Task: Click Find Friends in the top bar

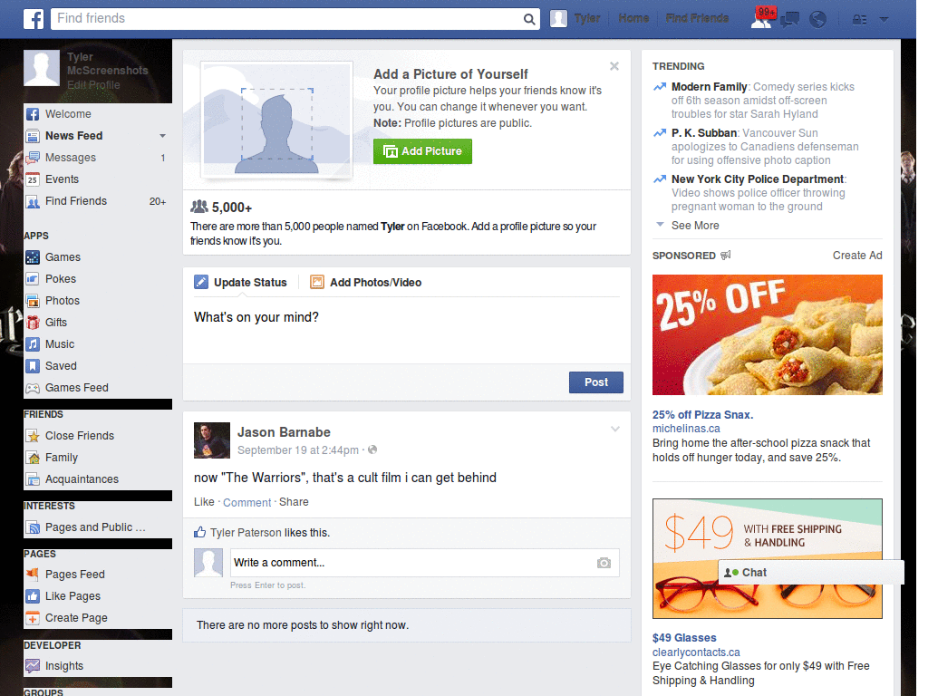Action: tap(697, 18)
